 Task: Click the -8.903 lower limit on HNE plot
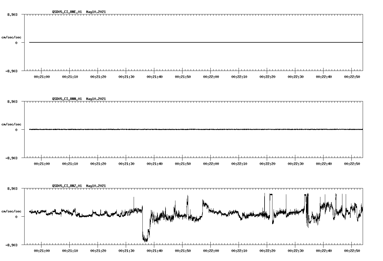tap(11, 71)
